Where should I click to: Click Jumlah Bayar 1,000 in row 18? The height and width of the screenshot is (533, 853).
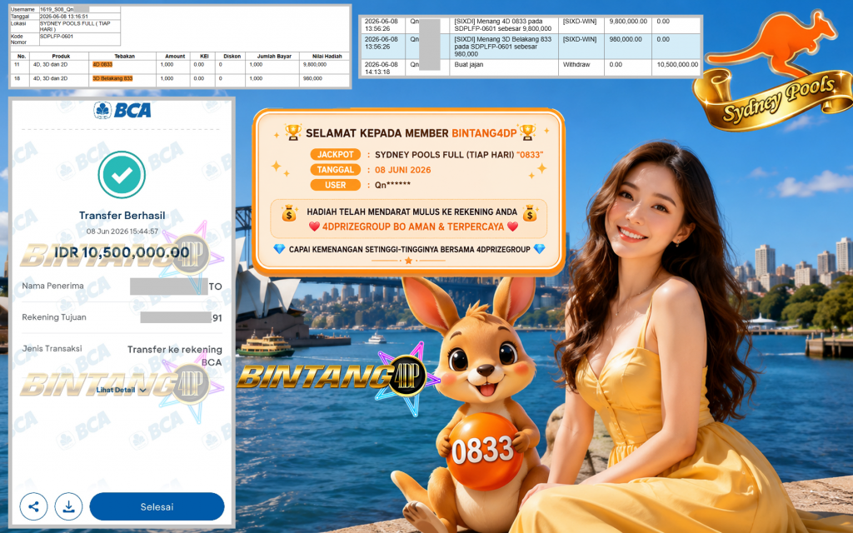tap(256, 79)
